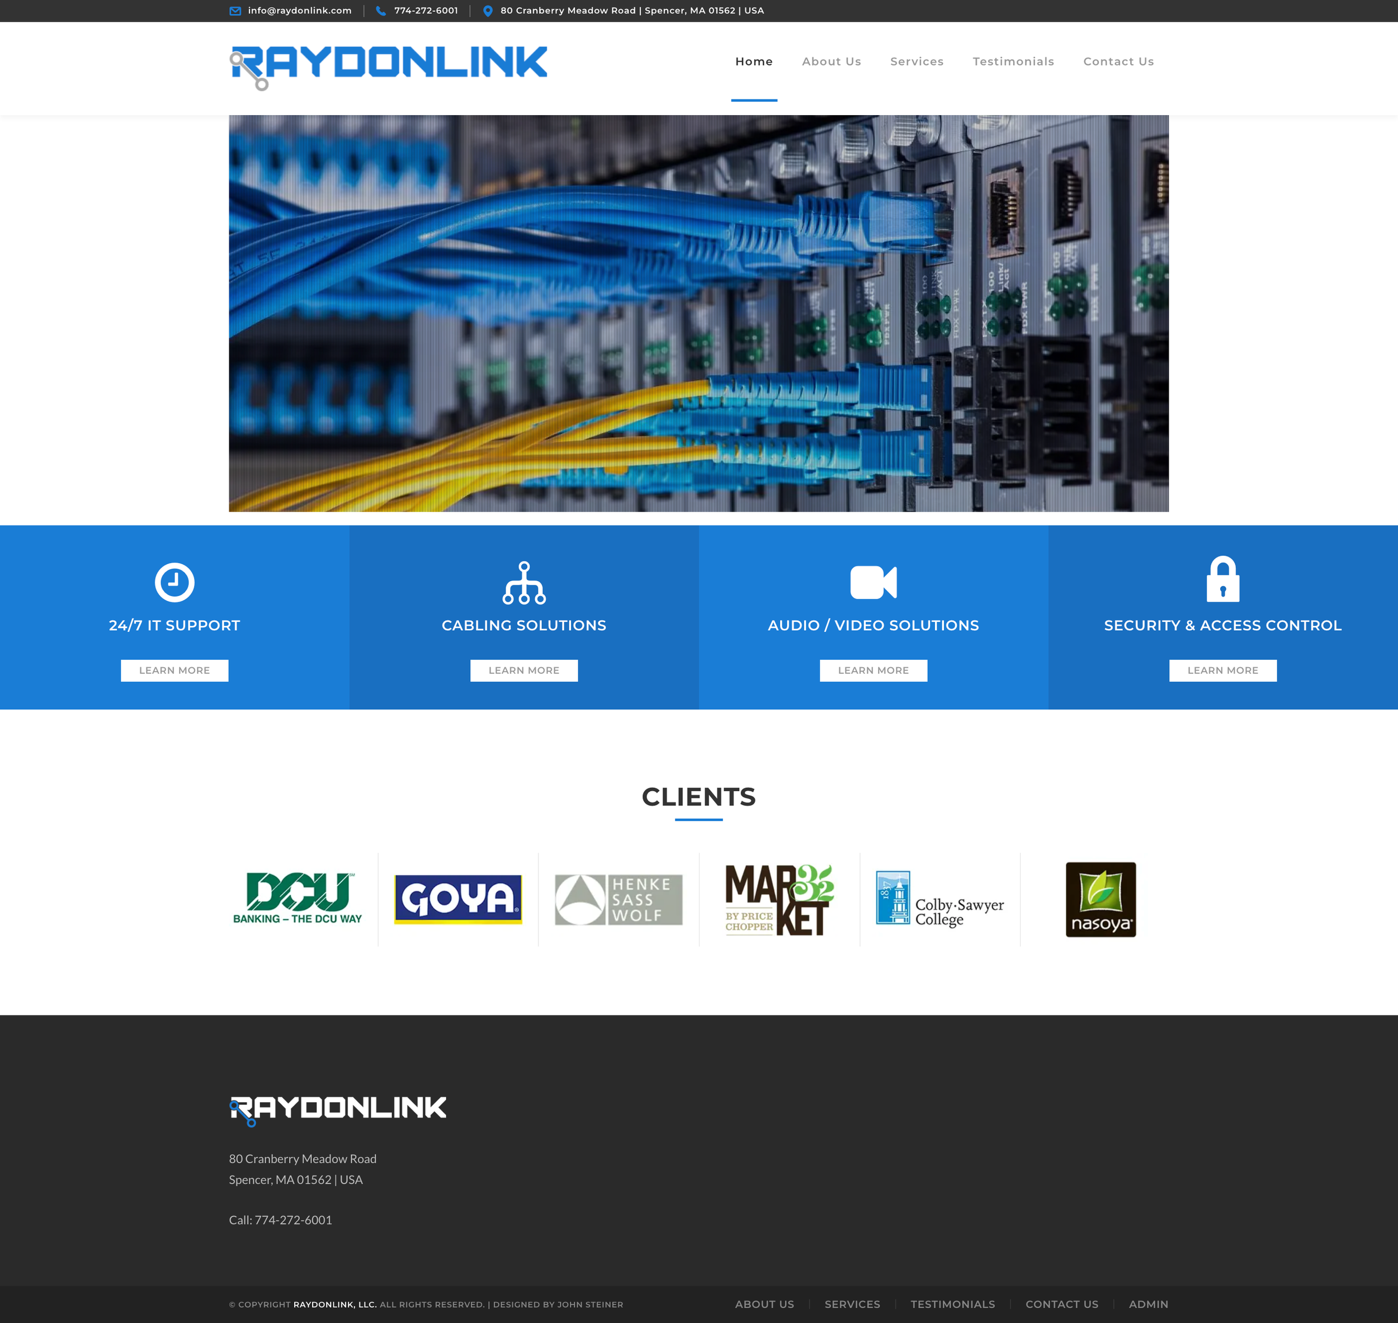1398x1323 pixels.
Task: Open the About Us page from the navigation
Action: tap(831, 62)
